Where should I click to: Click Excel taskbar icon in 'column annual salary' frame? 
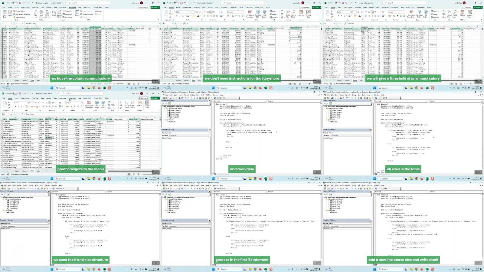click(x=104, y=88)
